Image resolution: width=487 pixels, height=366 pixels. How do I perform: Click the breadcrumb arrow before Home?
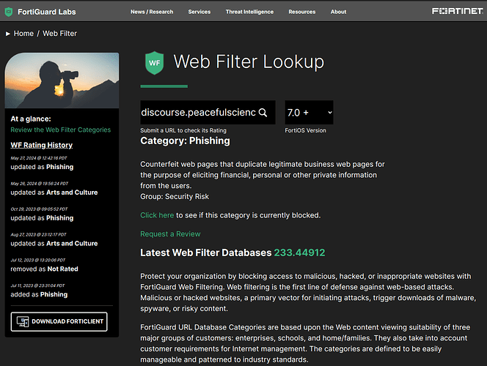point(8,34)
